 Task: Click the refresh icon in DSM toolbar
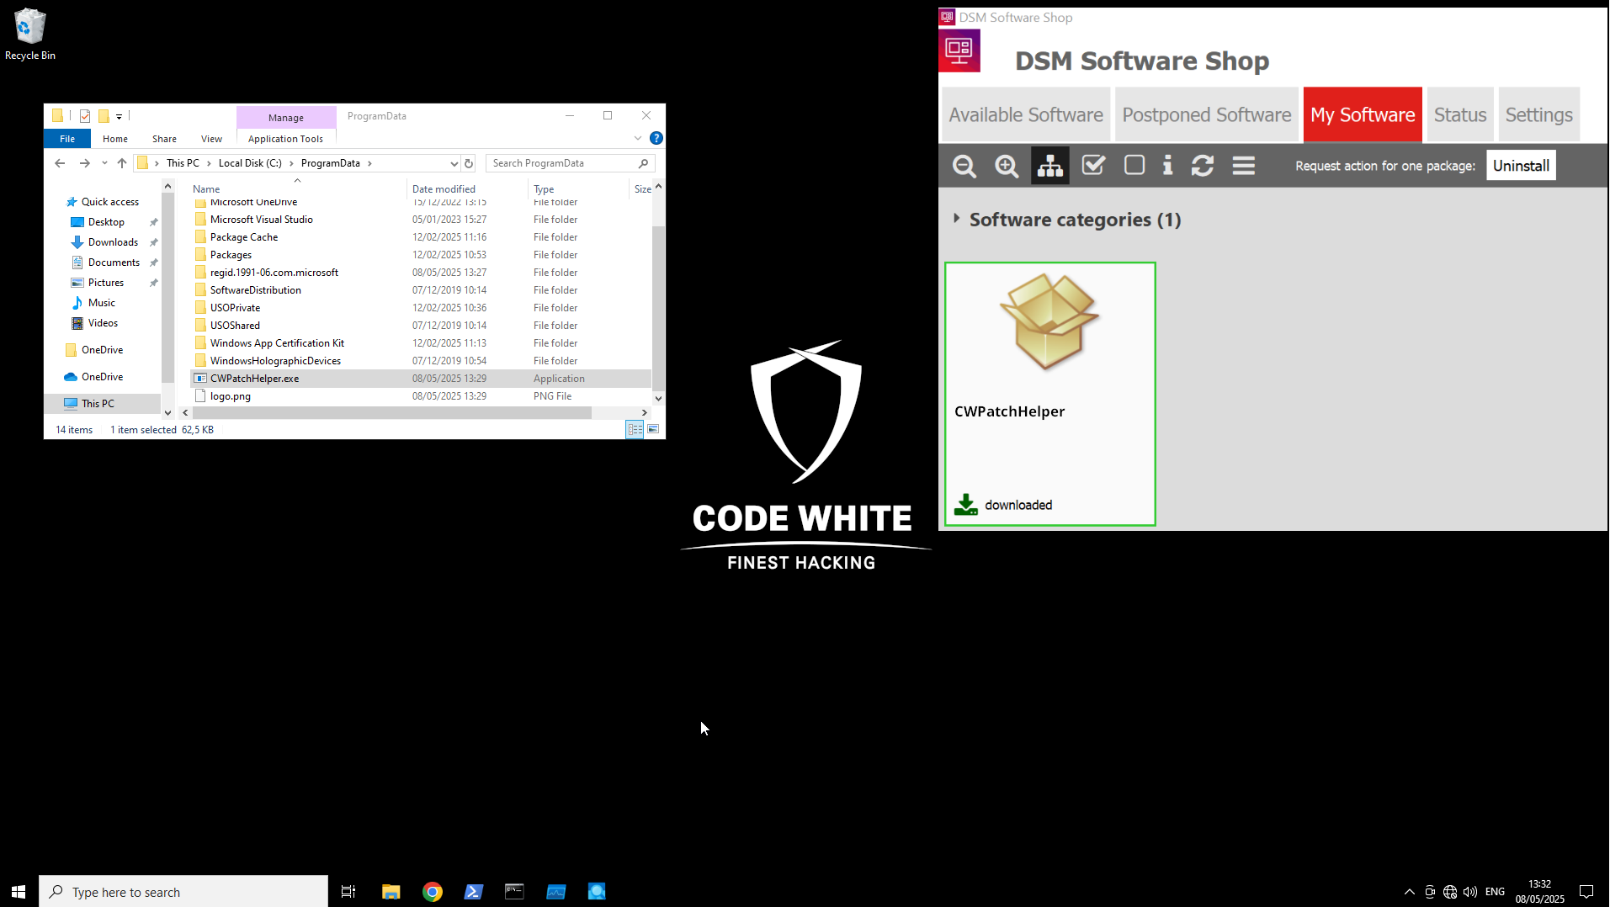point(1203,166)
